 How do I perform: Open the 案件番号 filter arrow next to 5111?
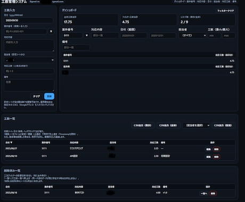(86, 36)
